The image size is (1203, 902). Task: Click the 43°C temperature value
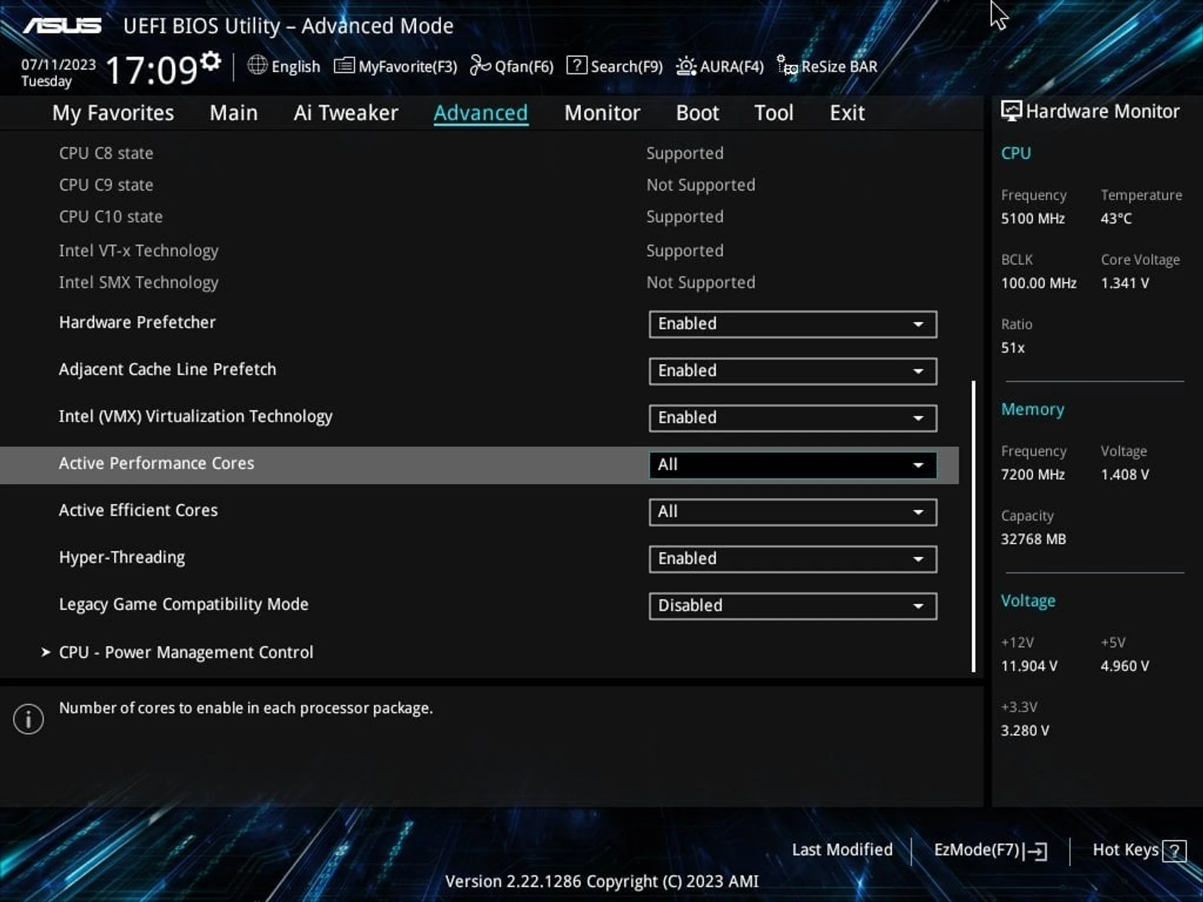point(1116,219)
